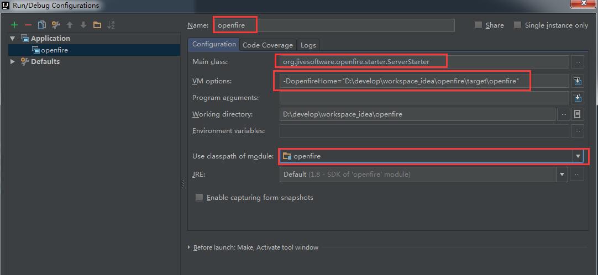
Task: Copy the selected configuration
Action: (42, 25)
